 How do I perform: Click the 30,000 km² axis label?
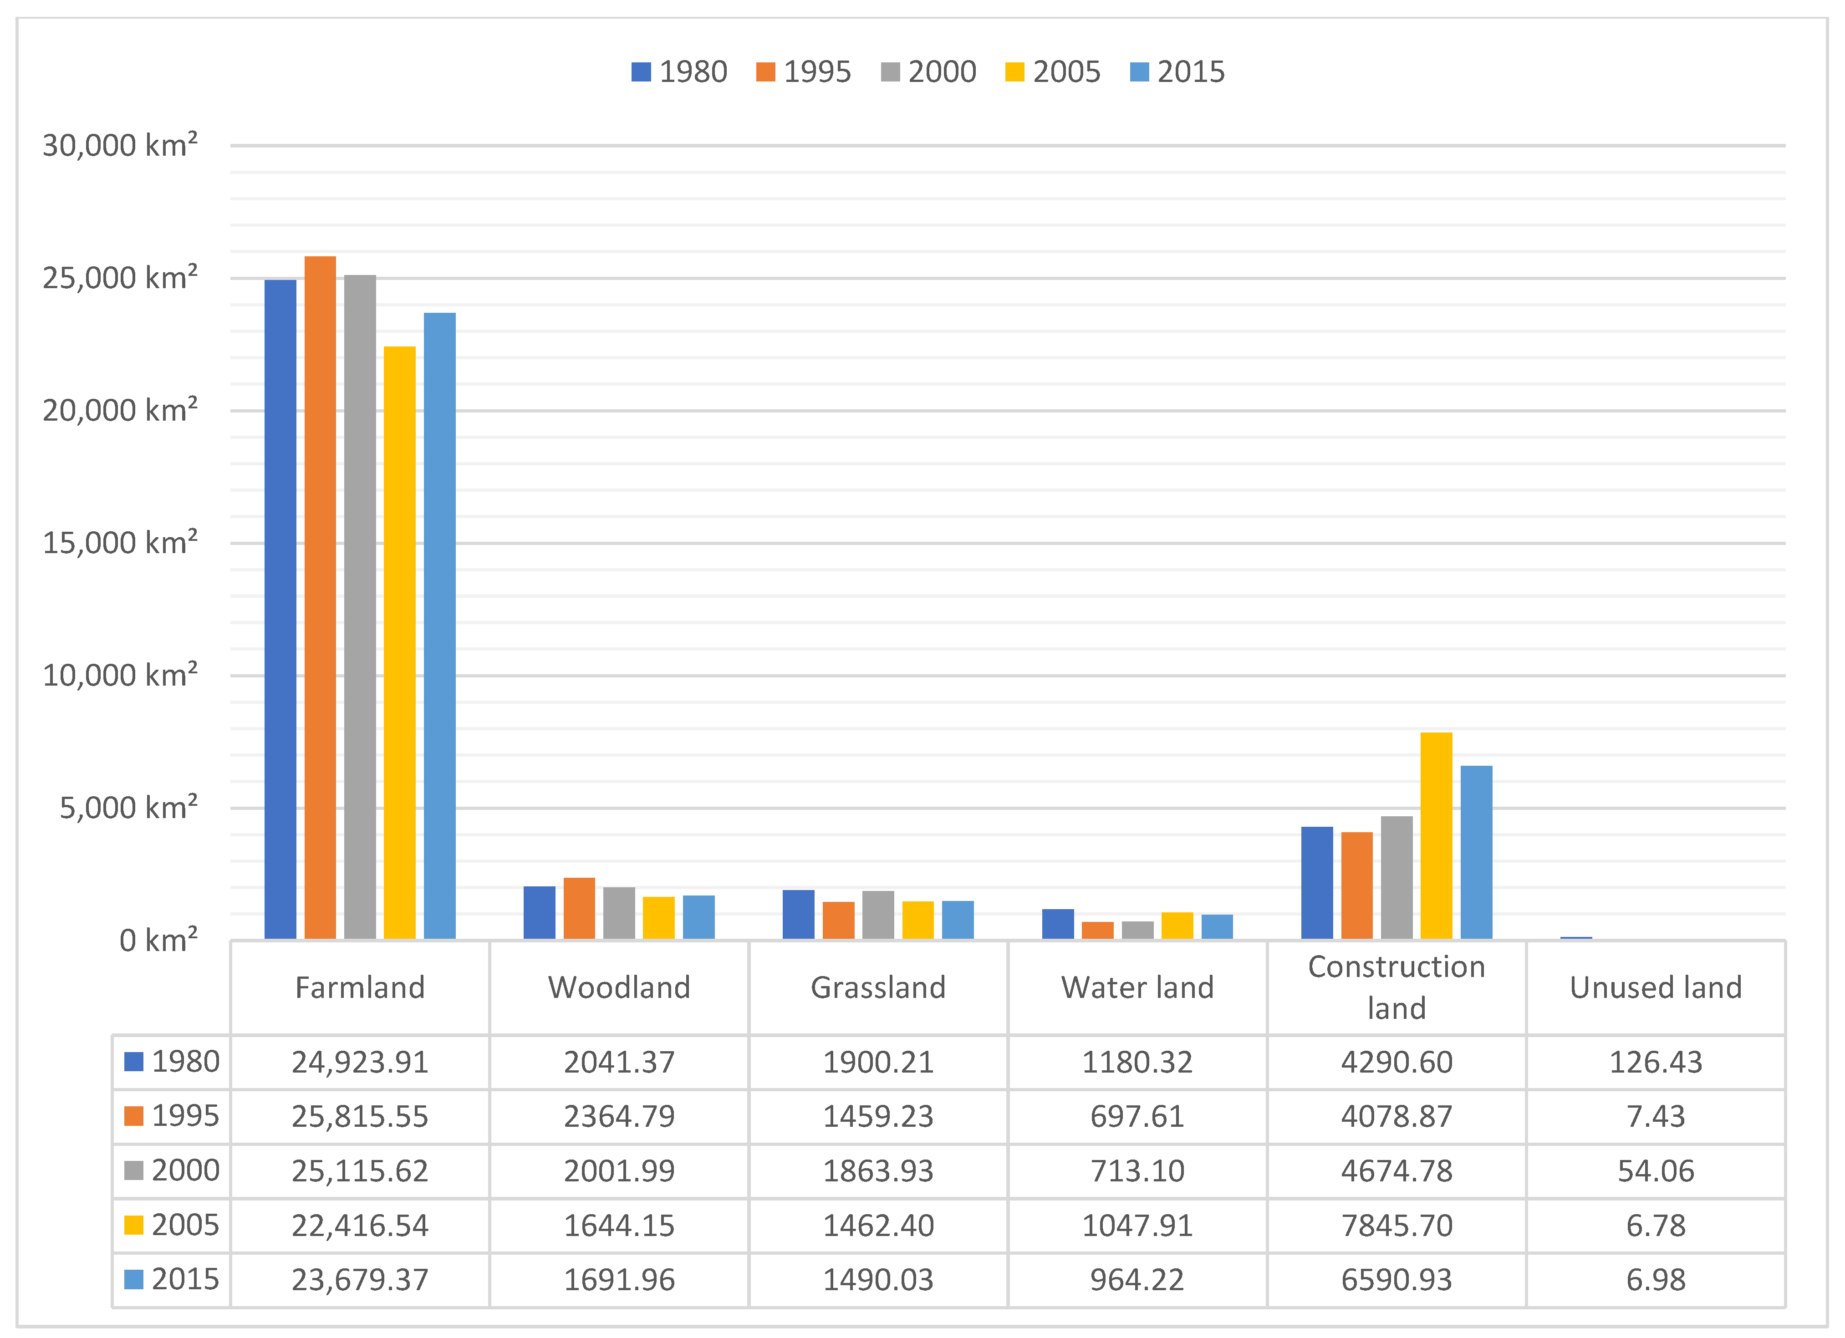(120, 146)
